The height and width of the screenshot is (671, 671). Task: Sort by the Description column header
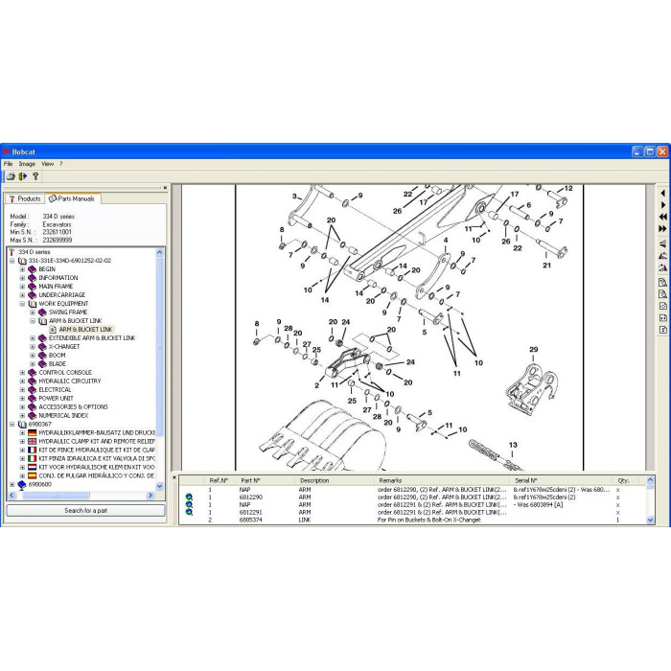(335, 480)
